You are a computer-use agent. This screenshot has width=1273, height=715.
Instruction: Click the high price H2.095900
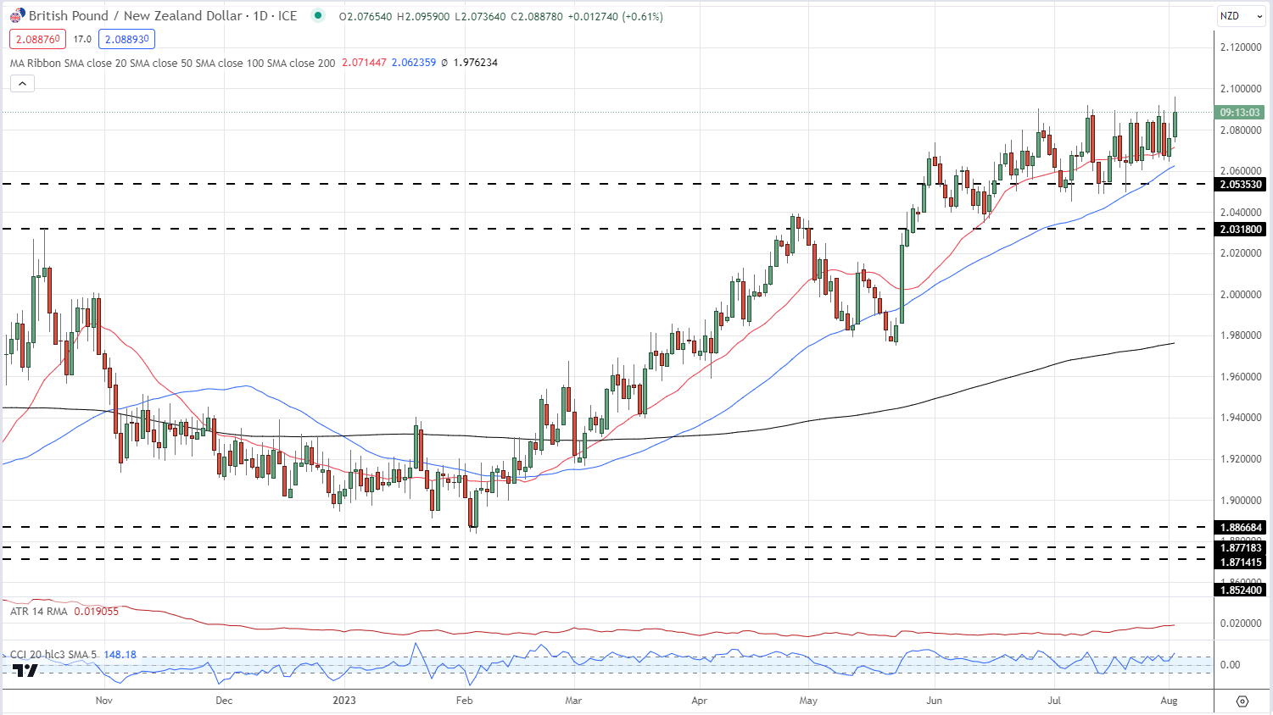pos(423,16)
